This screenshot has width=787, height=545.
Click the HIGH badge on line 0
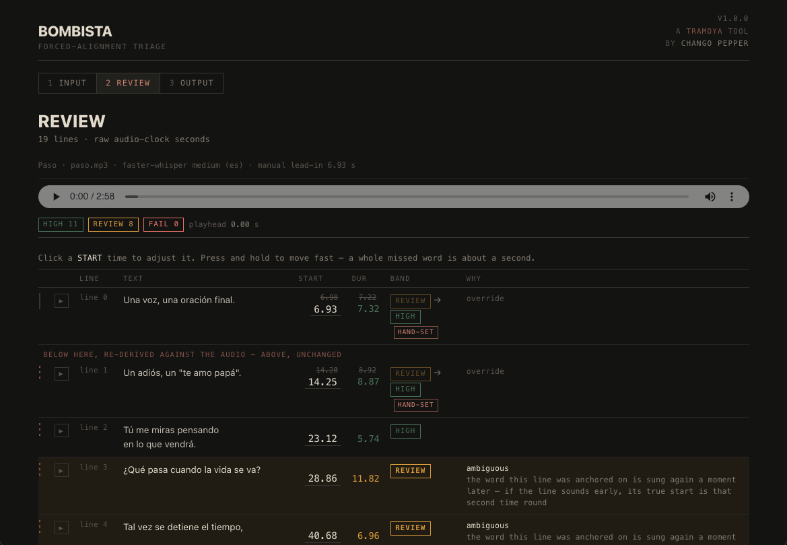coord(405,317)
